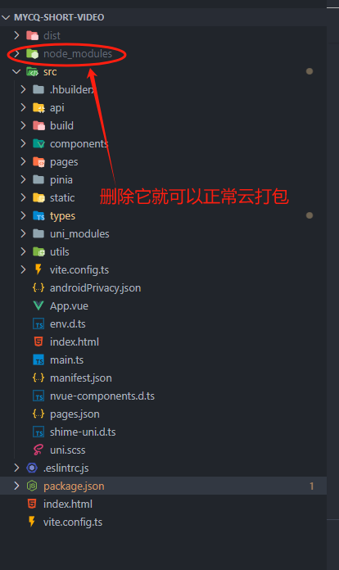This screenshot has width=339, height=570.
Task: Open pages.json file
Action: (x=75, y=414)
